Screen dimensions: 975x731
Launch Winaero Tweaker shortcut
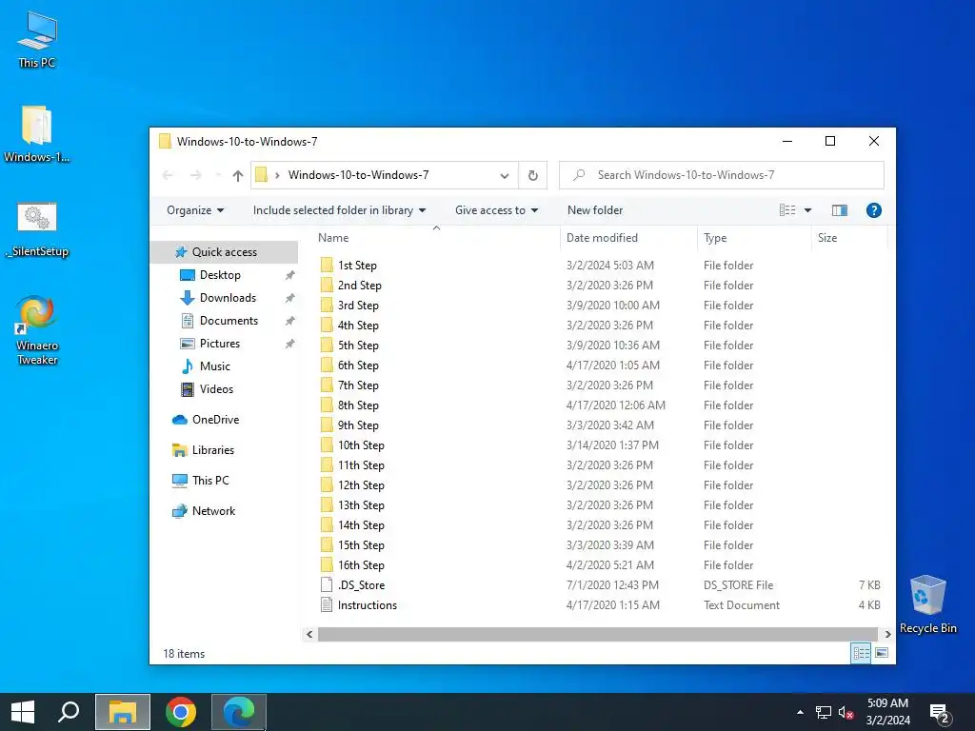pyautogui.click(x=37, y=330)
